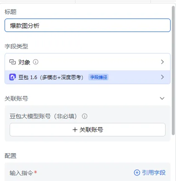This screenshot has width=176, height=181.
Task: Click the vertical scrollbar on the panel
Action: (x=173, y=71)
